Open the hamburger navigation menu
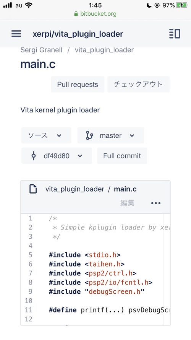Image resolution: width=191 pixels, height=340 pixels. [x=16, y=34]
